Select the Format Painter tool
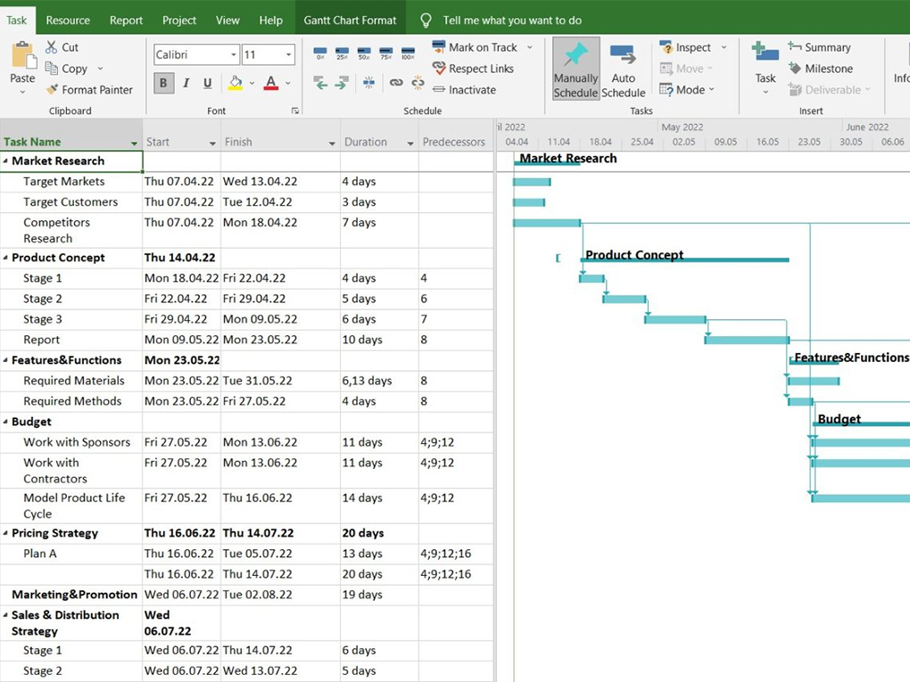 click(x=89, y=90)
